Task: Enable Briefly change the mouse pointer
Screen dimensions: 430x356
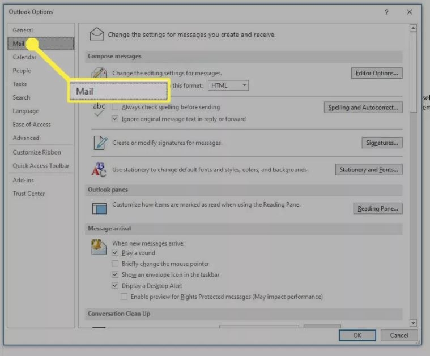Action: (x=115, y=264)
